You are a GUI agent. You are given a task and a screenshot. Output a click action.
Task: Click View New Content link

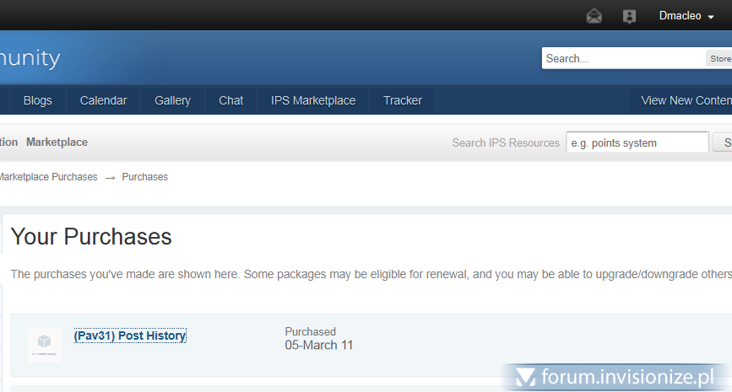[x=685, y=100]
